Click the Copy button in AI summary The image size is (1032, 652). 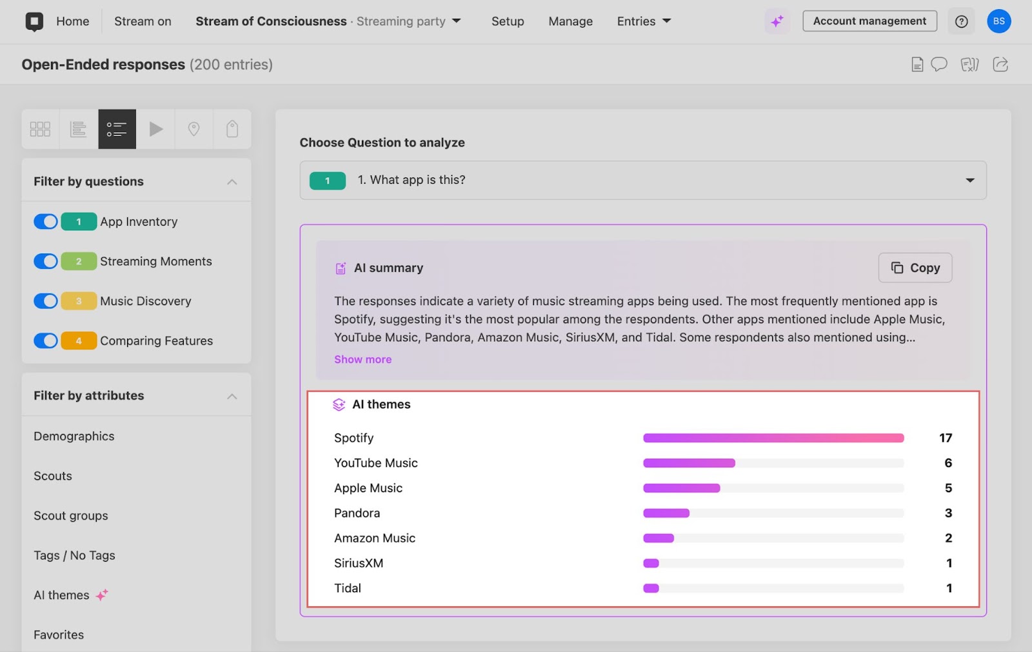tap(915, 267)
